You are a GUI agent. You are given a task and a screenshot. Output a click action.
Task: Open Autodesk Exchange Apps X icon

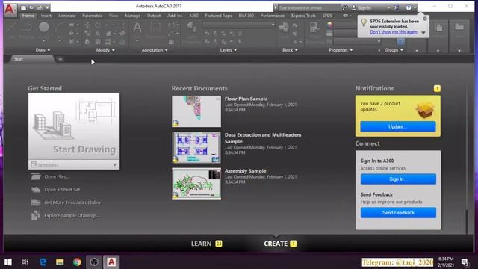coord(397,8)
